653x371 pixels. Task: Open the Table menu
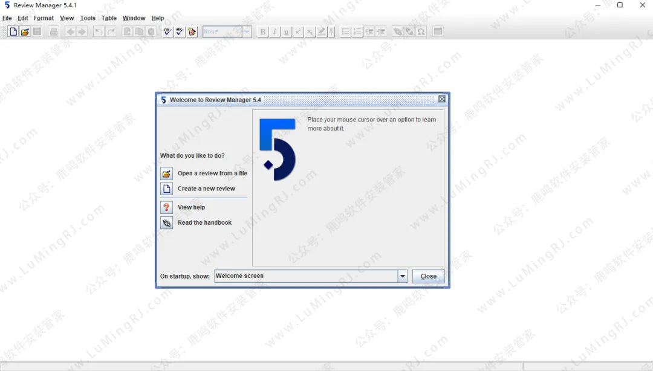pos(109,18)
